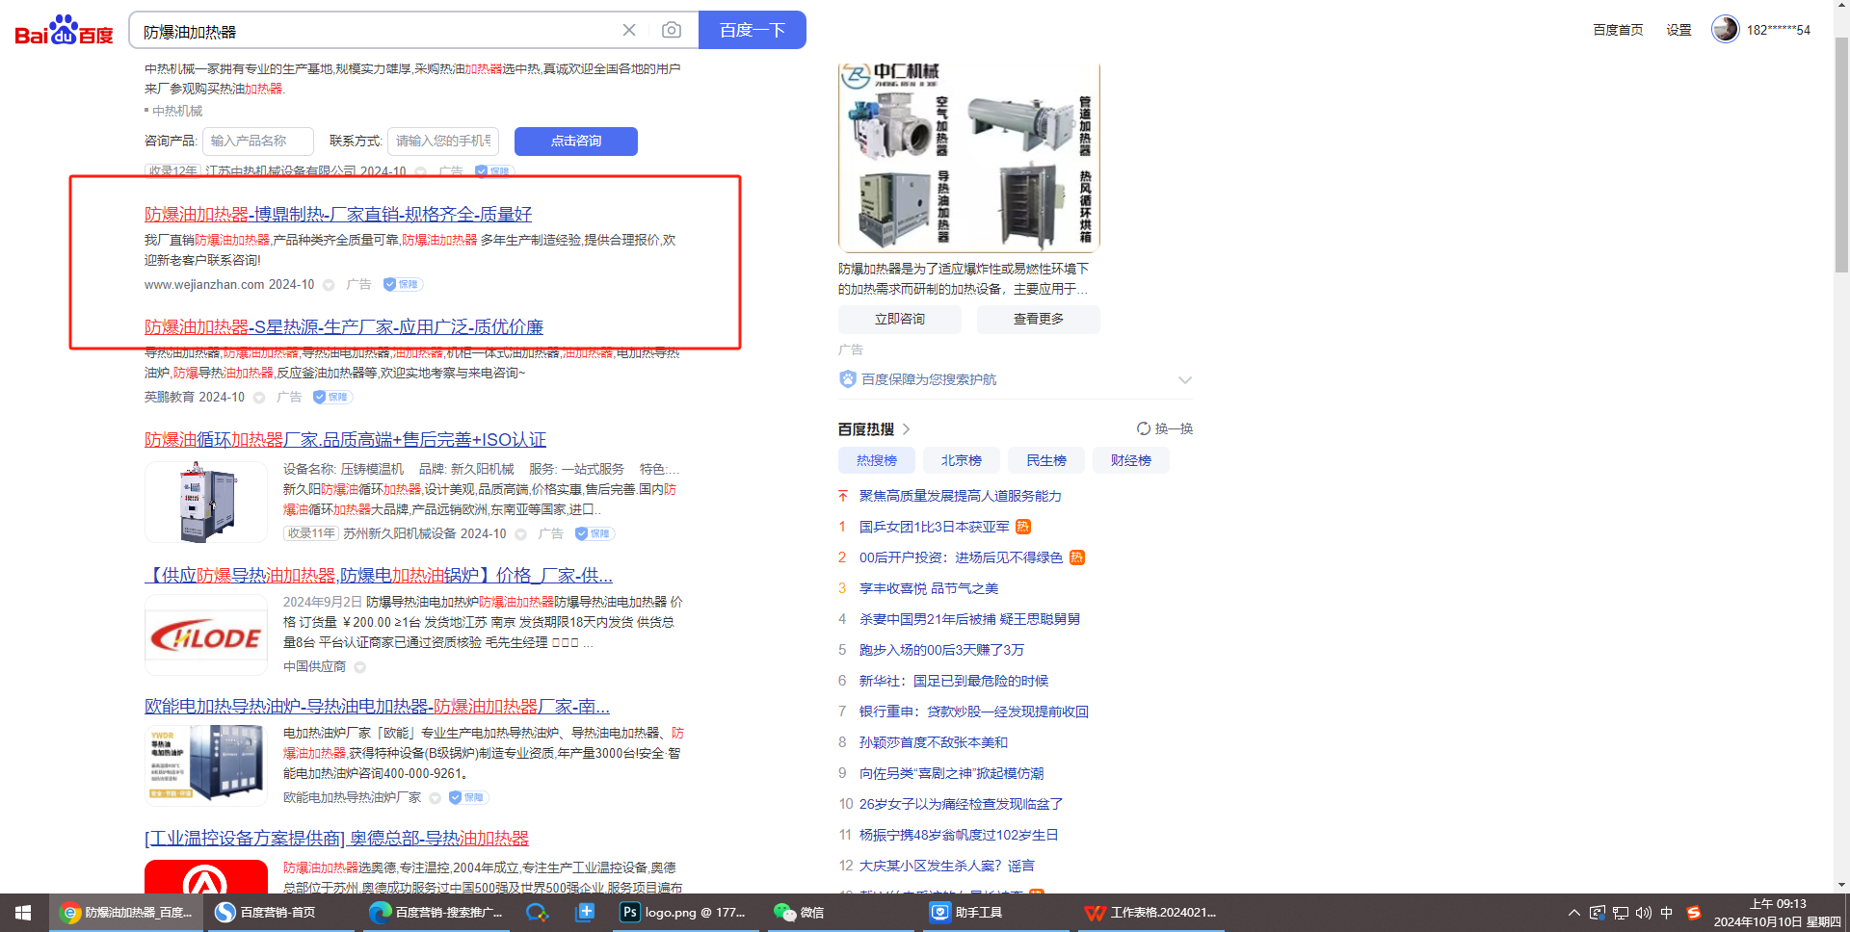Click the 换一换 refresh icon in 百度热搜
1850x932 pixels.
pyautogui.click(x=1144, y=428)
